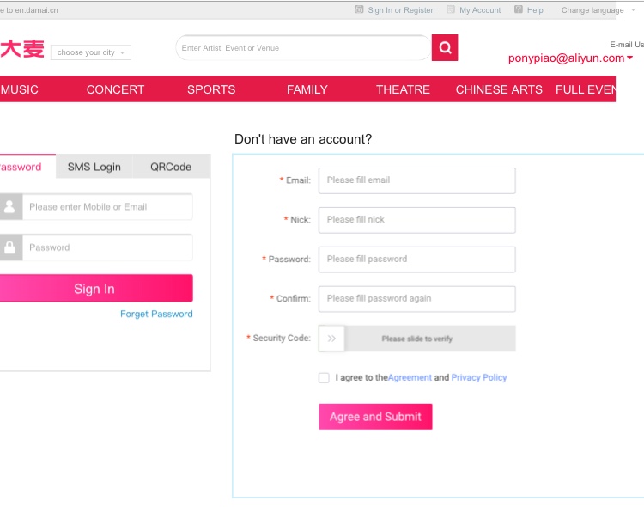This screenshot has width=644, height=507.
Task: Open the choose your city dropdown
Action: pos(91,52)
